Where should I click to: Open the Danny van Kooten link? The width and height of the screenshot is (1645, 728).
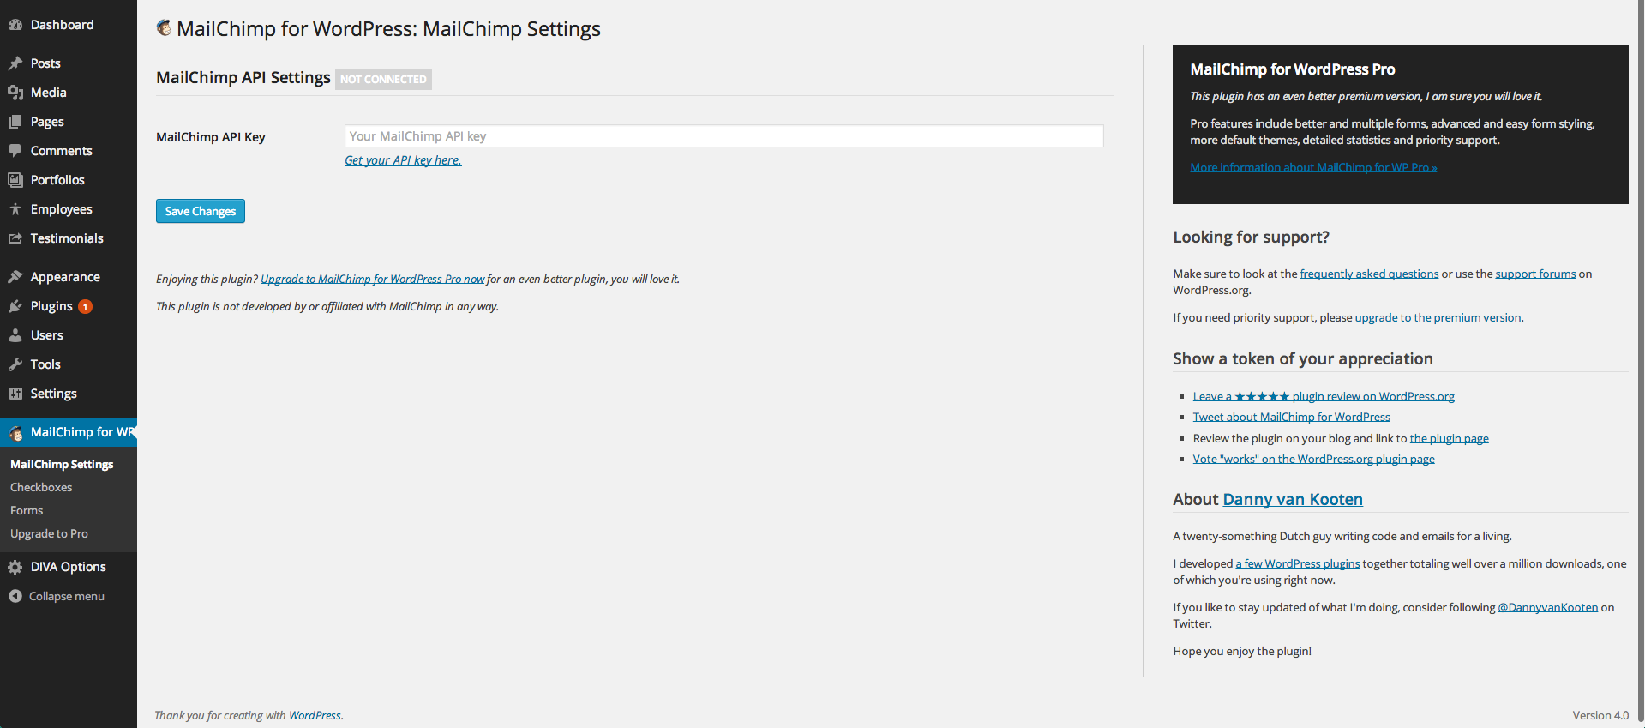point(1293,499)
